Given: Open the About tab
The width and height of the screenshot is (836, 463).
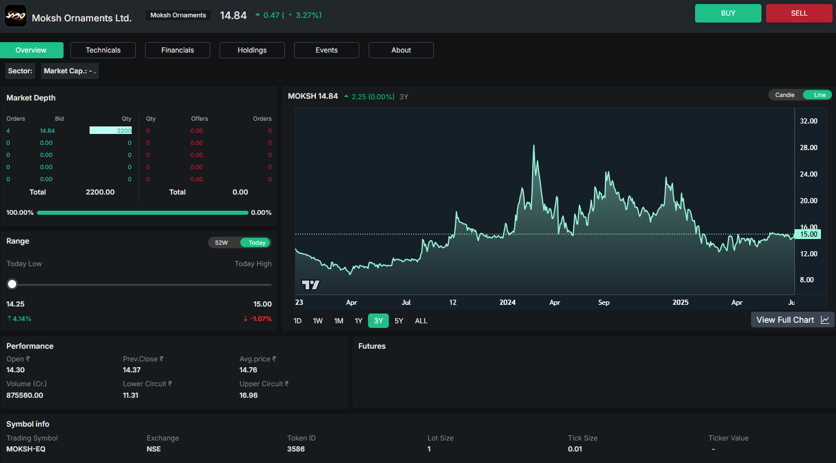Looking at the screenshot, I should coord(402,50).
